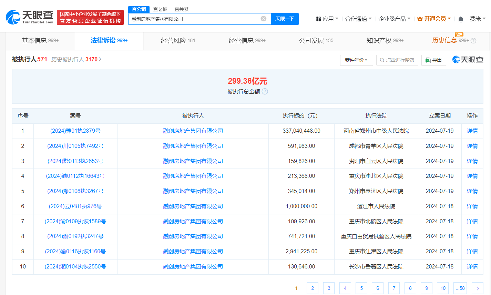The height and width of the screenshot is (295, 491).
Task: Open help tooltip icon beside 被执行总金额
Action: pyautogui.click(x=265, y=91)
